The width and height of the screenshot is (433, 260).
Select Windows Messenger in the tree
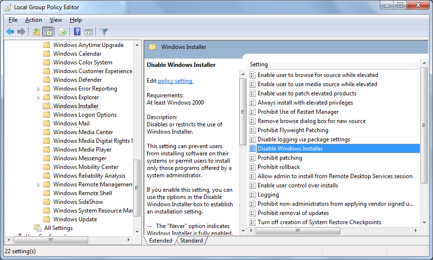click(x=79, y=158)
